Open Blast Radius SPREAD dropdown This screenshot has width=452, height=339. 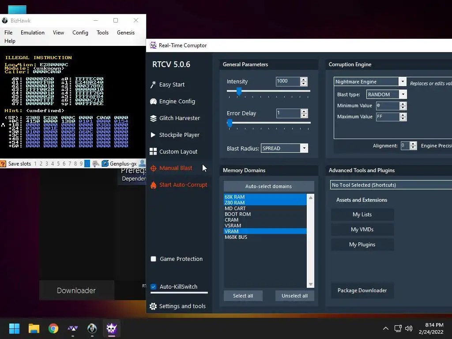pyautogui.click(x=304, y=148)
